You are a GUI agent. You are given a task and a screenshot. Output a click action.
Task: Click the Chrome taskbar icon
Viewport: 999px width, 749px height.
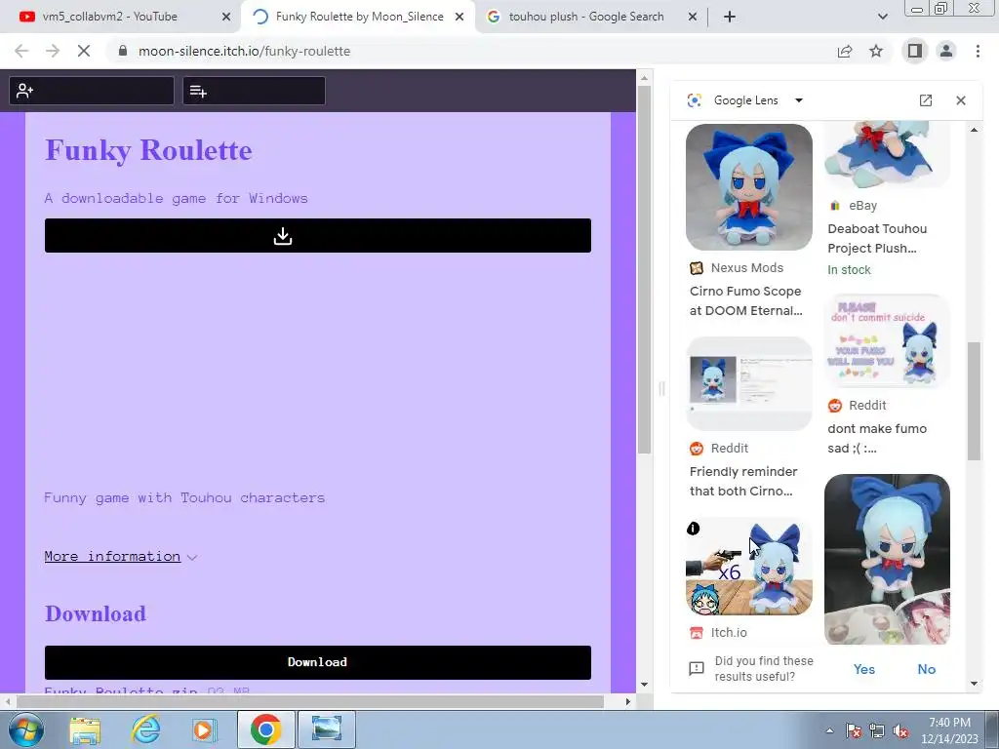point(265,729)
